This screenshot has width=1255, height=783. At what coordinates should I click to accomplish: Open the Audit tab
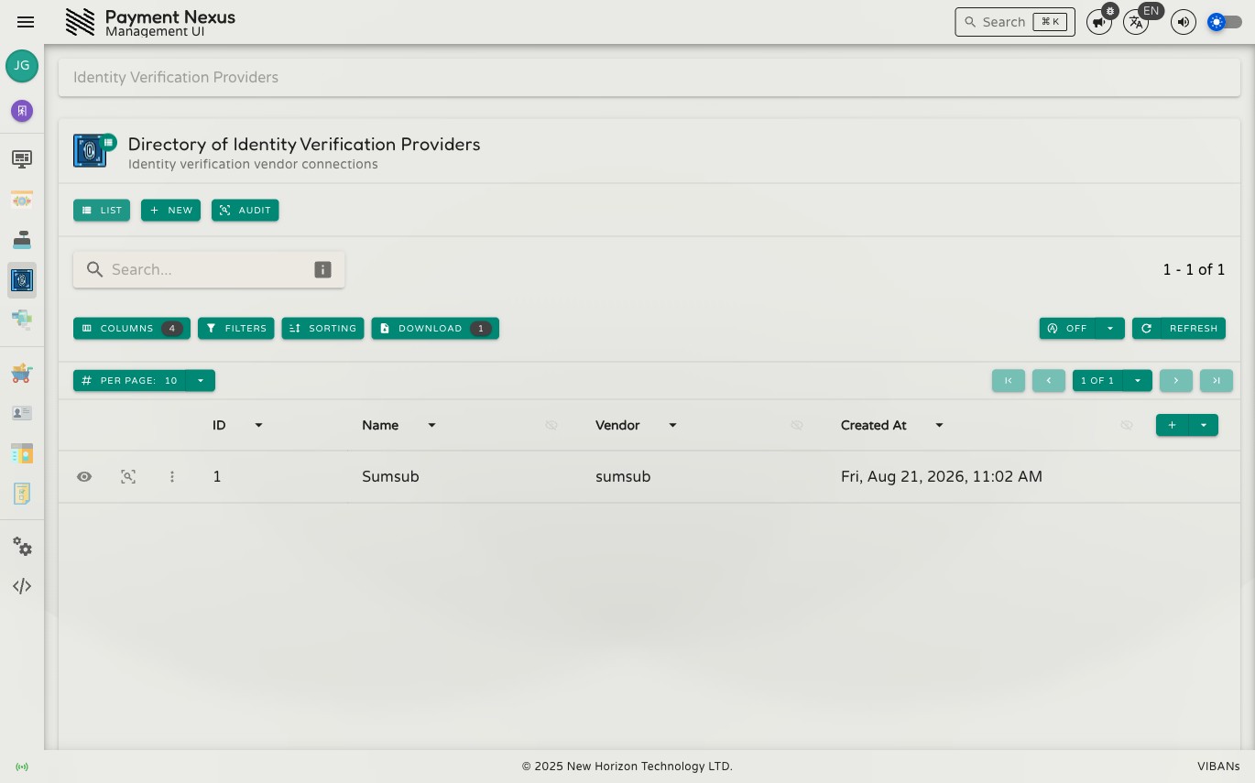(245, 210)
